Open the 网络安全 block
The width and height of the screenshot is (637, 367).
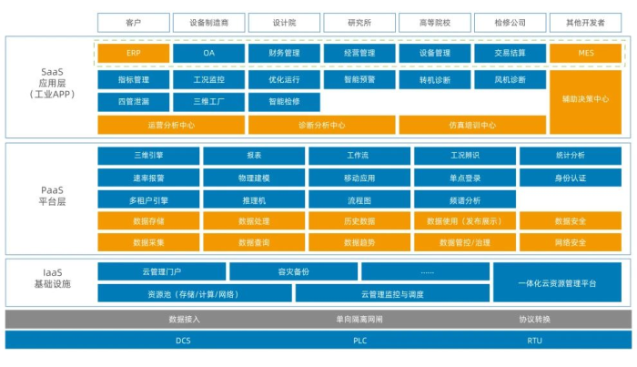pyautogui.click(x=570, y=242)
